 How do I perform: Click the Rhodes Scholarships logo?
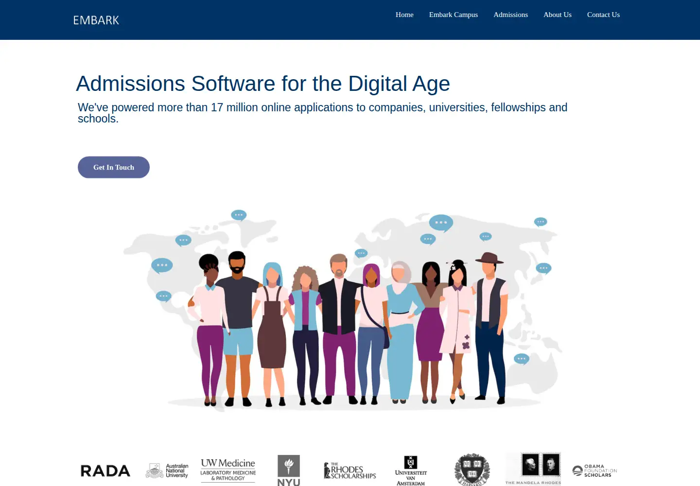click(x=350, y=470)
